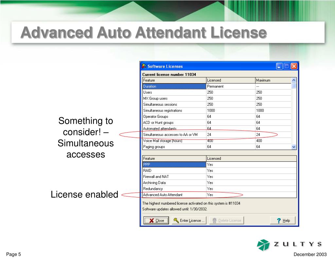Select the ACD or Hunt groups row

[217, 122]
